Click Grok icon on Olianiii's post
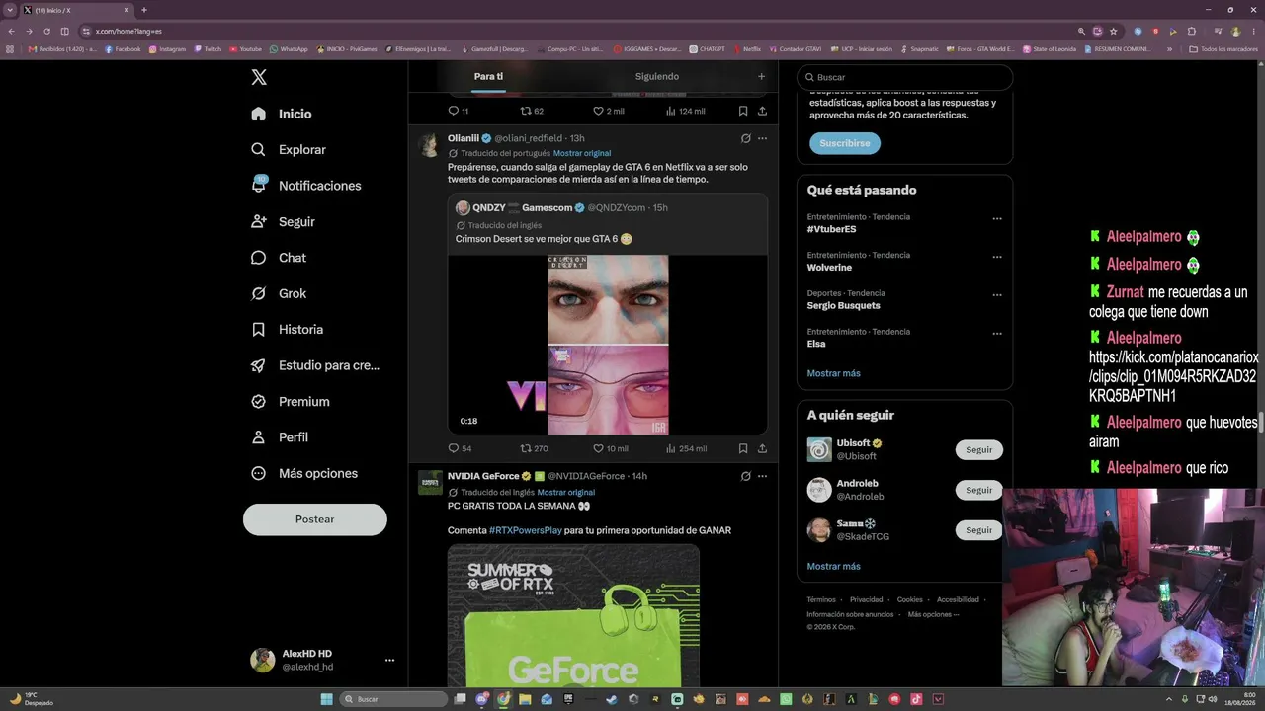The height and width of the screenshot is (711, 1265). tap(746, 138)
